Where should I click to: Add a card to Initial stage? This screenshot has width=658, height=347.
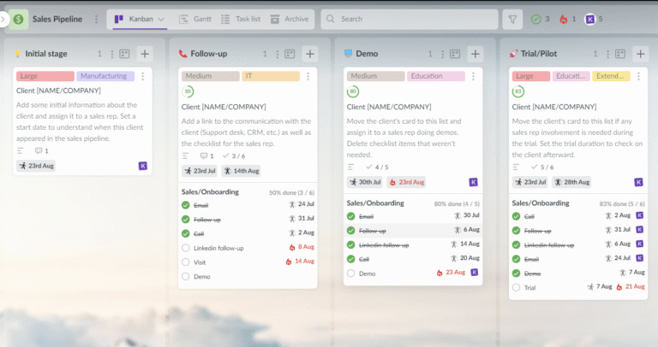145,54
